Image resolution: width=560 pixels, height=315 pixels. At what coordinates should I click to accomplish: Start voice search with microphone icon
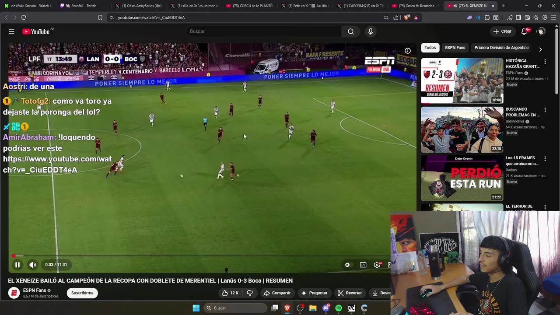point(371,31)
